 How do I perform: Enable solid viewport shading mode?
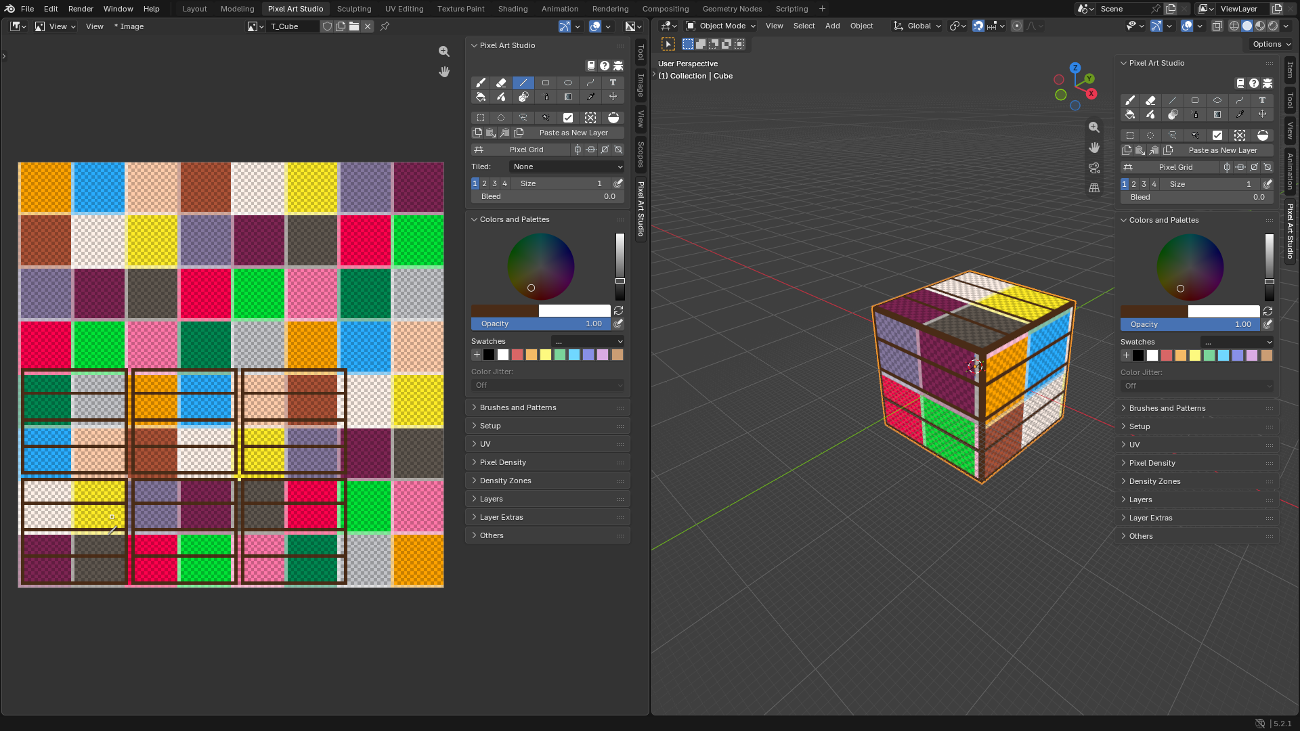(1247, 26)
